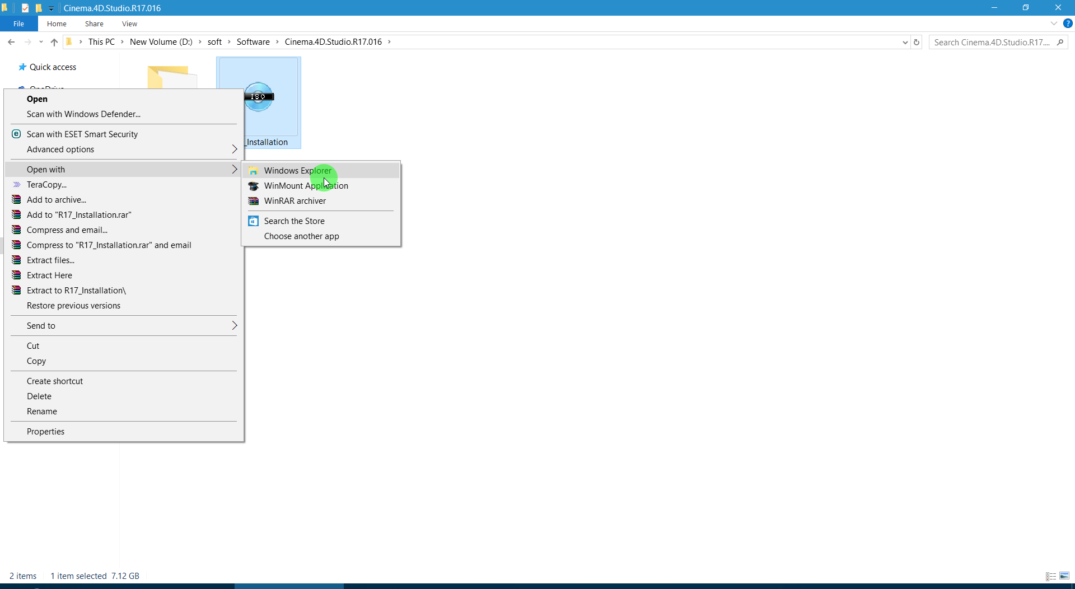Click WinRAR icon beside Extract files
Image resolution: width=1075 pixels, height=589 pixels.
(16, 260)
